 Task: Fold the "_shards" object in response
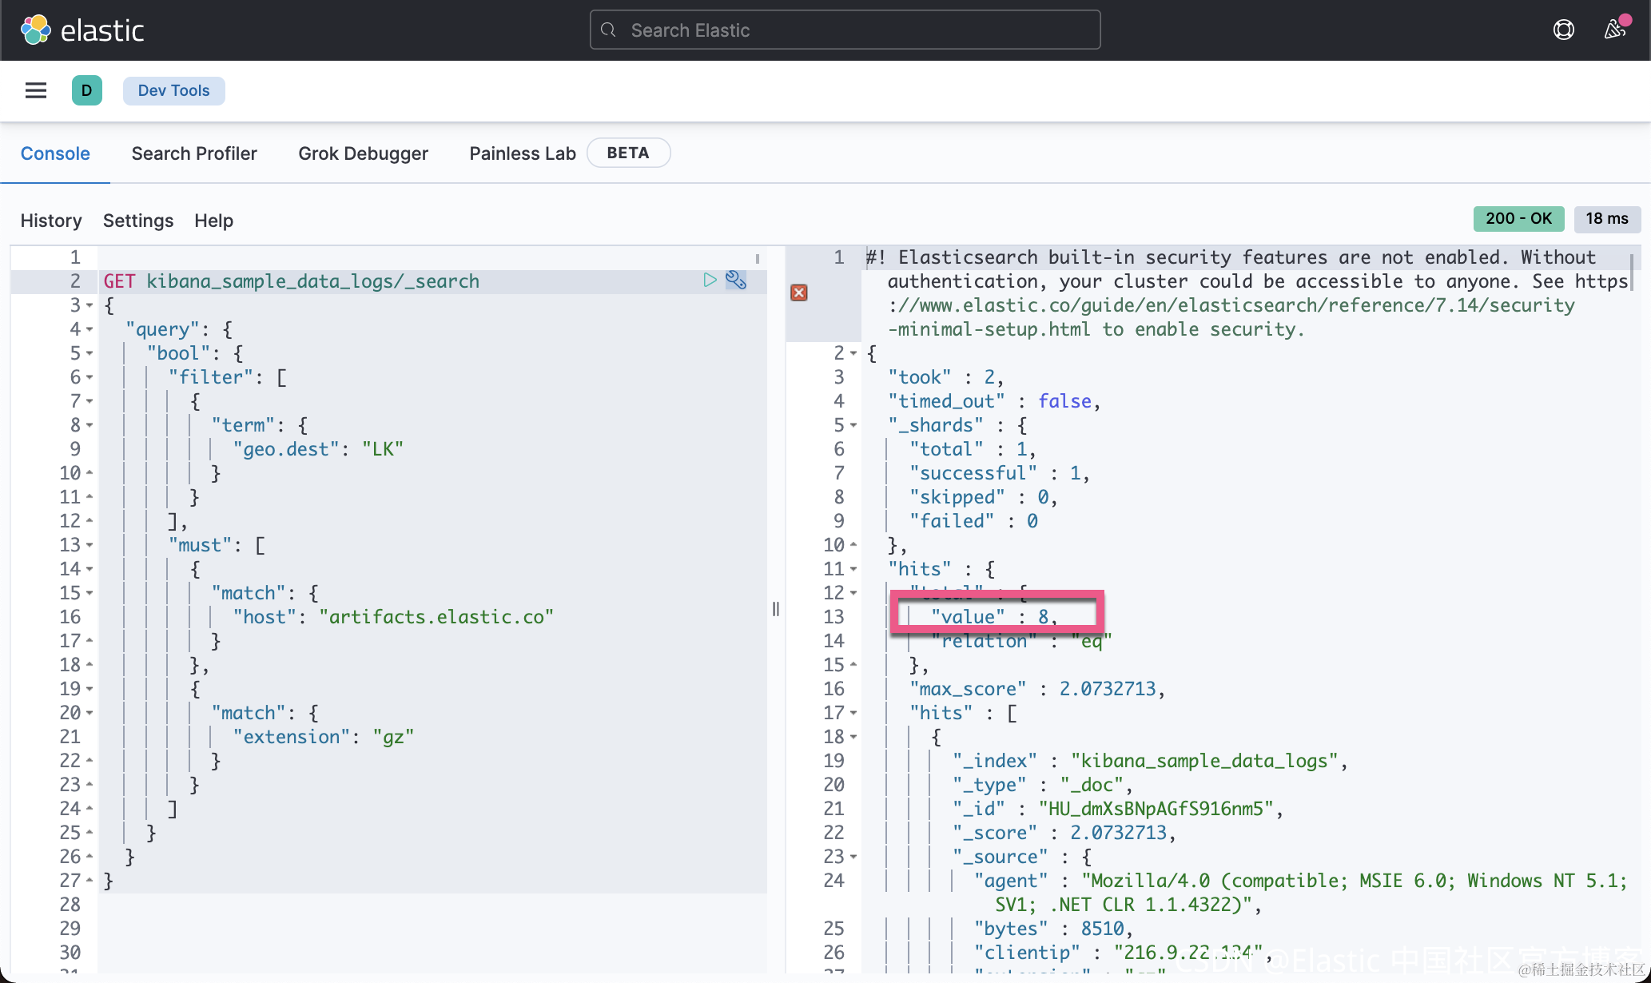[x=853, y=425]
